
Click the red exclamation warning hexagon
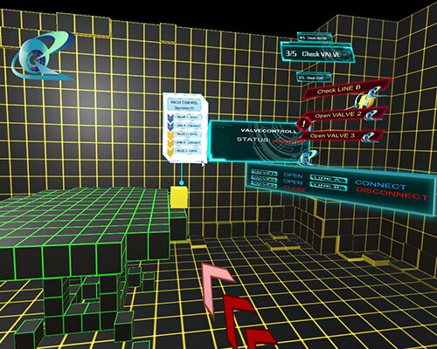pos(303,124)
